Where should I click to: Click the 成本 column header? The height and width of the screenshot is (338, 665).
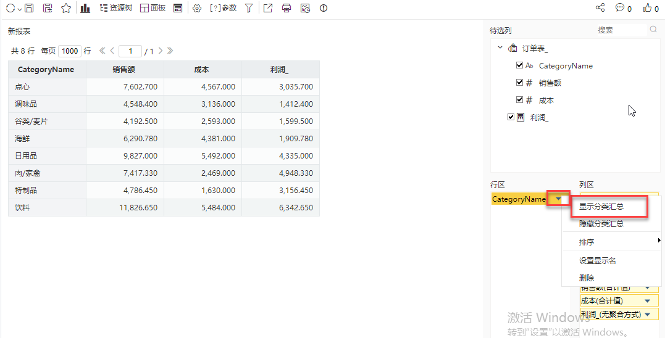pyautogui.click(x=203, y=70)
